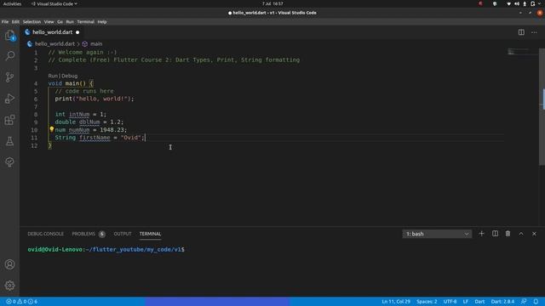Split the editor to the right
The width and height of the screenshot is (545, 306).
click(521, 32)
